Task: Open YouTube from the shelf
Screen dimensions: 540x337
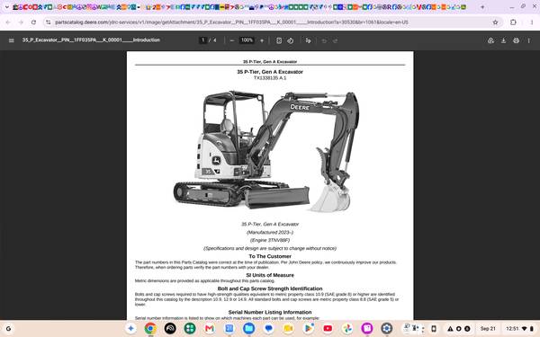Action: pyautogui.click(x=328, y=328)
